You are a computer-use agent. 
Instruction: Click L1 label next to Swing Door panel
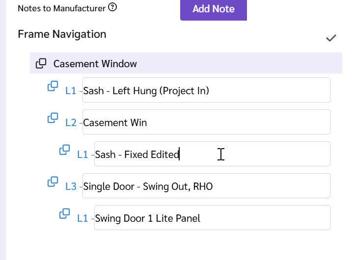pos(82,218)
